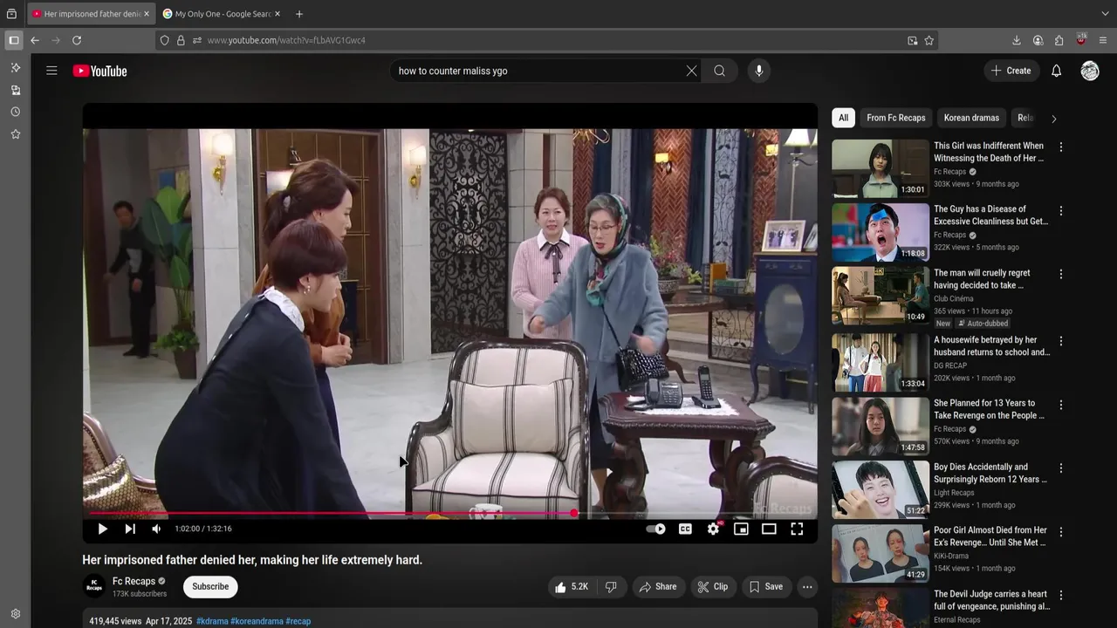Click the #kdrama hashtag
Screen dimensions: 1117x628
click(212, 621)
